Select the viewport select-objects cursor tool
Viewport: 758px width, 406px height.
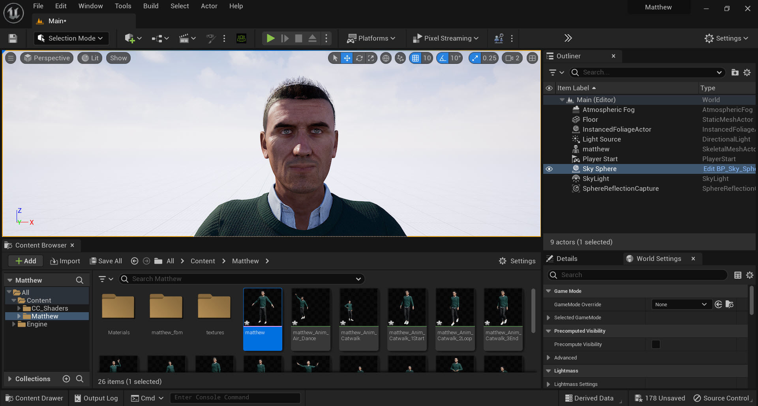[335, 58]
